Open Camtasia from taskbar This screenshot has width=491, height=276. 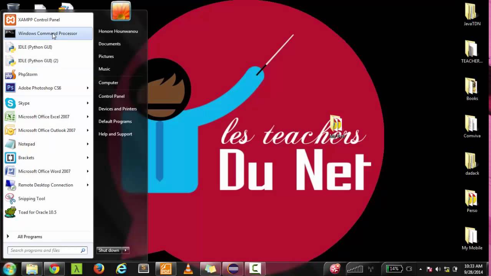click(x=255, y=269)
